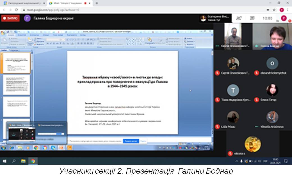The height and width of the screenshot is (177, 292).
Task: Click the purple Г presenter avatar
Action: [27, 18]
